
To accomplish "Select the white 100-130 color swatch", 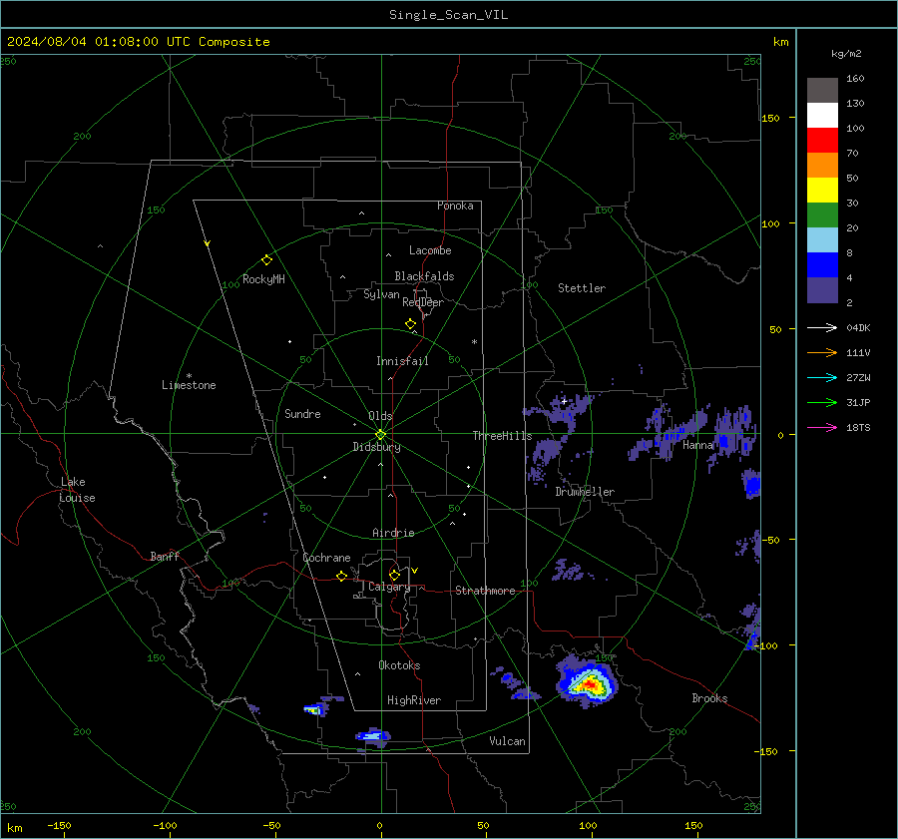I will coord(822,116).
